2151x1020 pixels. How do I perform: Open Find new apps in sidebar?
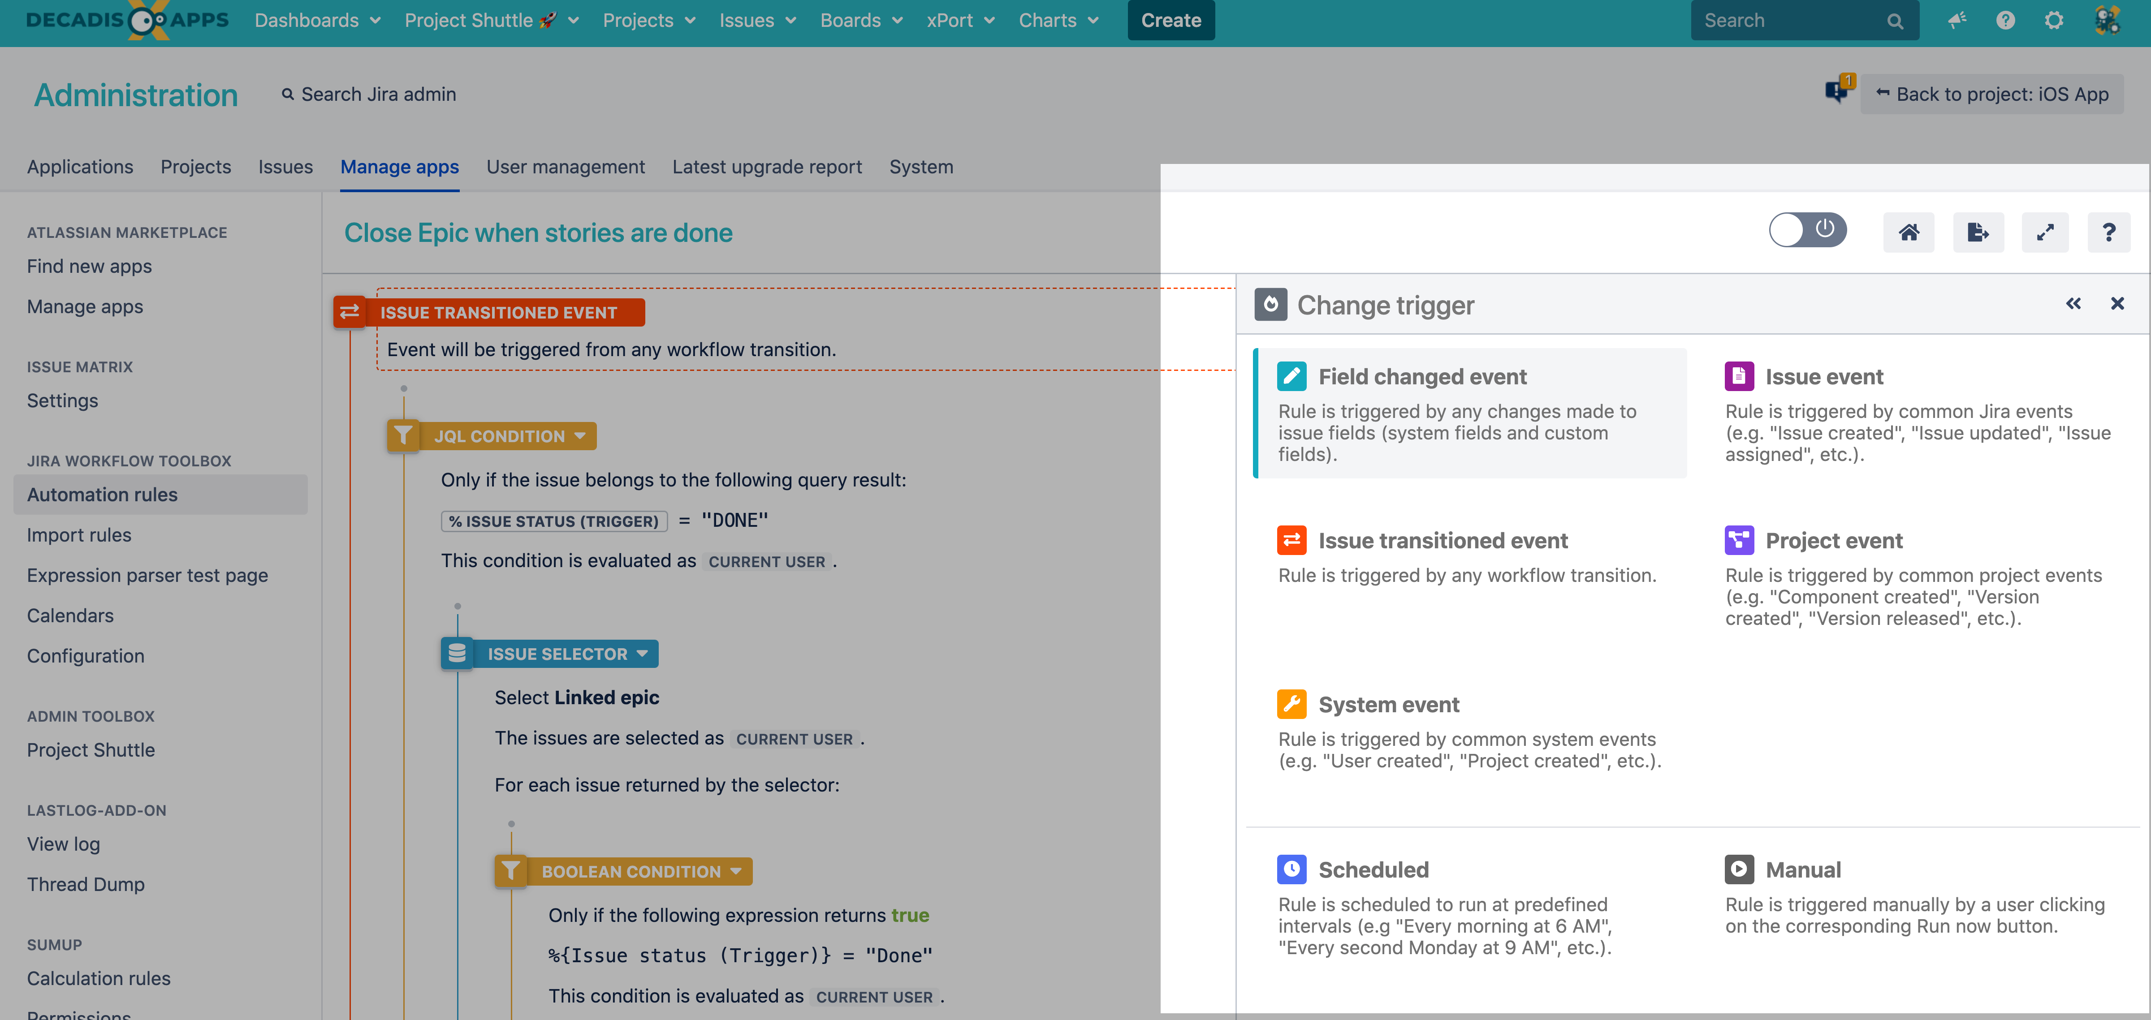89,266
